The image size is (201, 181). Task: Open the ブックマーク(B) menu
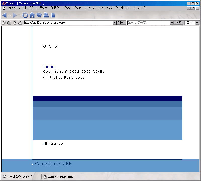point(72,8)
